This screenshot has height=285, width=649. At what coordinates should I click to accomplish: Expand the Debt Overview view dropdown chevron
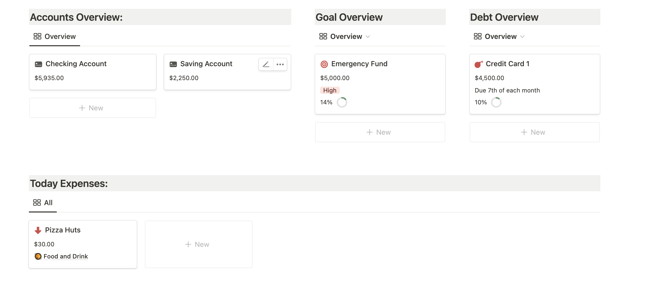522,37
